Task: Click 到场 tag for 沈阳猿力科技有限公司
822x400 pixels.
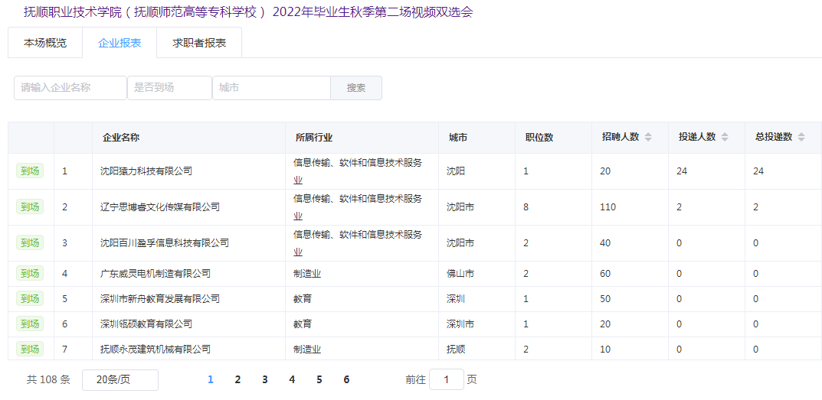Action: pyautogui.click(x=30, y=171)
